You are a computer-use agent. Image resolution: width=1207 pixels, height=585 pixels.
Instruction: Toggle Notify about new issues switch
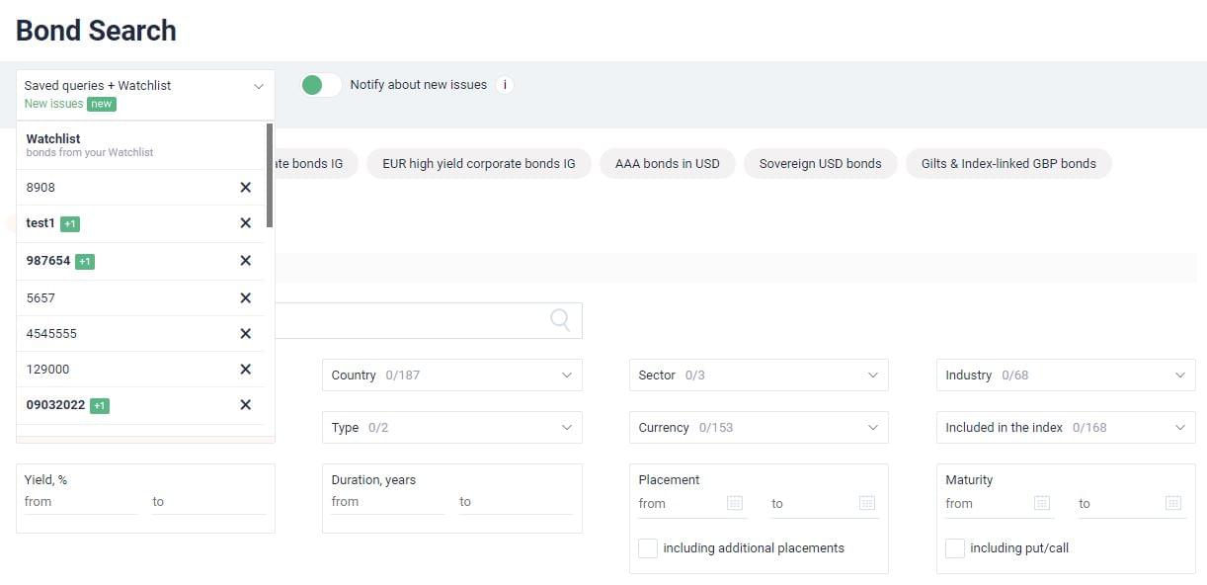321,85
